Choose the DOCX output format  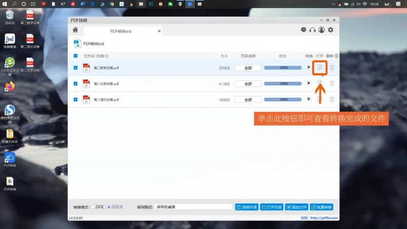pos(115,207)
